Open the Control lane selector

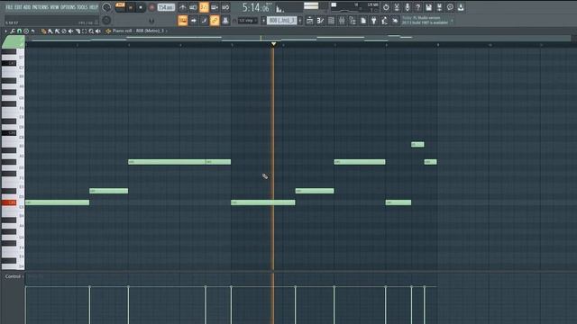coord(14,276)
